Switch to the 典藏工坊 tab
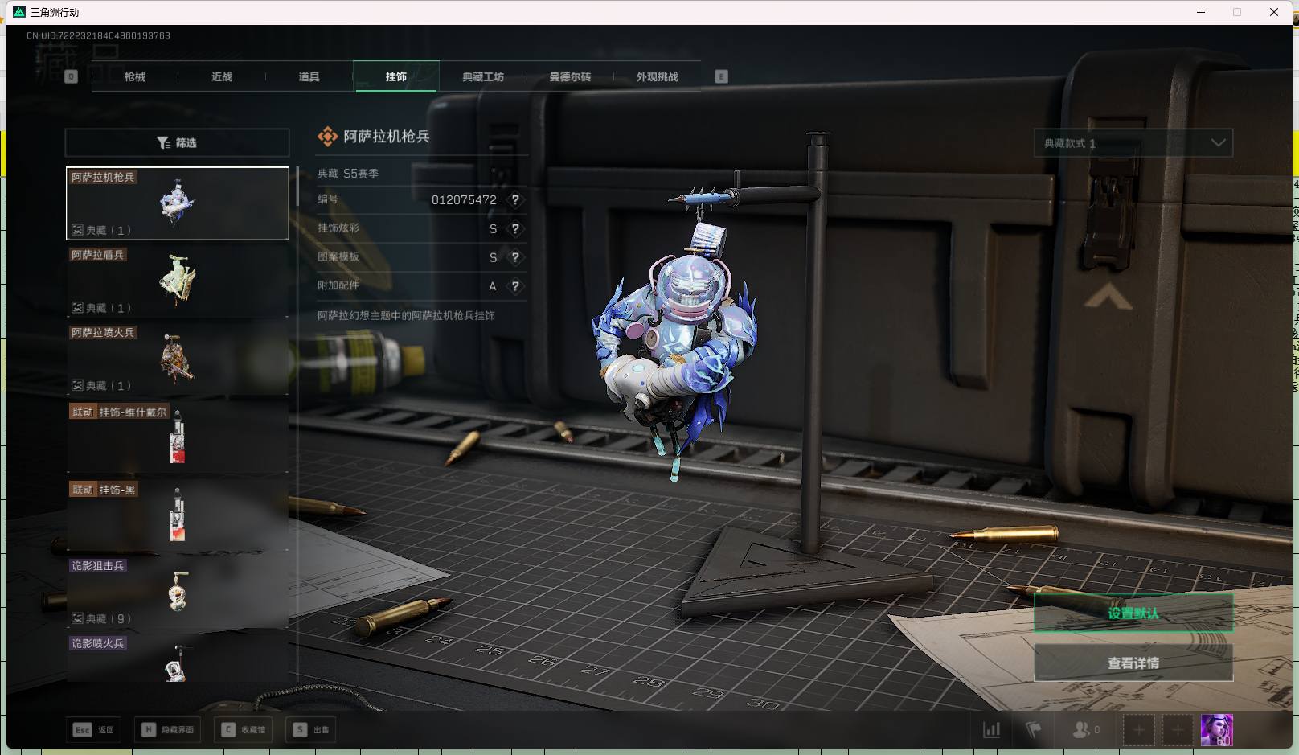This screenshot has width=1299, height=755. (482, 77)
